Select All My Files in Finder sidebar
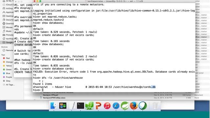This screenshot has width=210, height=118. 8,1
